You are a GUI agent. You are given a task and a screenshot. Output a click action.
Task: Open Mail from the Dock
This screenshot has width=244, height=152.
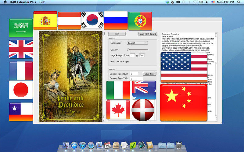click(99, 145)
